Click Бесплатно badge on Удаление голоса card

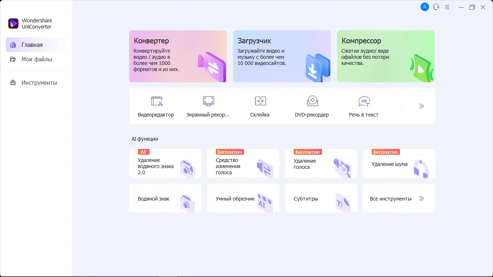click(x=307, y=152)
